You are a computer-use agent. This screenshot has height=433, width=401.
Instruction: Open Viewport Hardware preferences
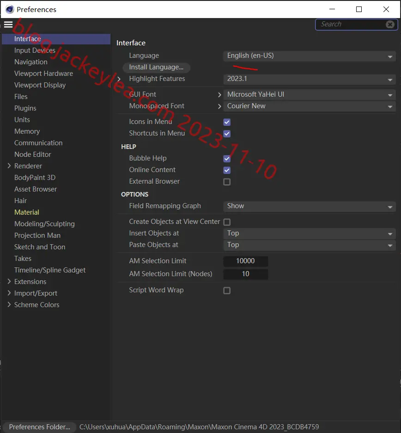coord(43,74)
